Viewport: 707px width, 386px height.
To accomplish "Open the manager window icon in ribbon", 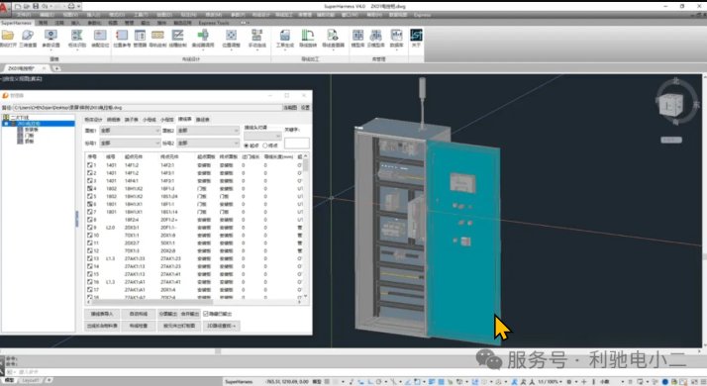I will [x=140, y=36].
